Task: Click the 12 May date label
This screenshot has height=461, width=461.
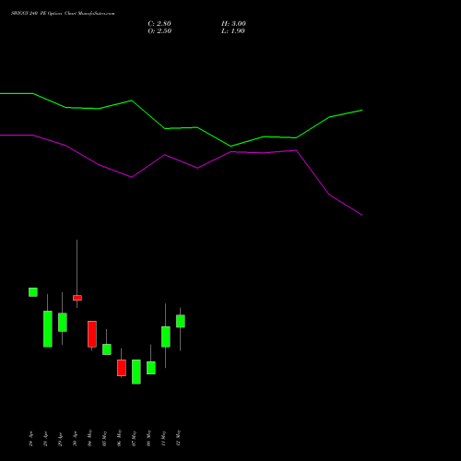Action: coord(178,438)
